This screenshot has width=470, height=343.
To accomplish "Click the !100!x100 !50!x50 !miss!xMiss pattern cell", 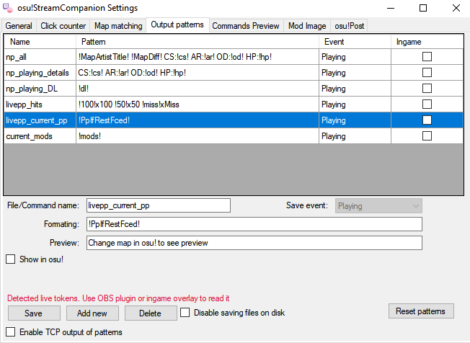I will coord(198,104).
